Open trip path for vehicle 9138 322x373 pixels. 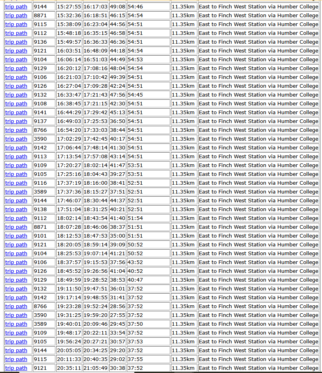click(16, 210)
